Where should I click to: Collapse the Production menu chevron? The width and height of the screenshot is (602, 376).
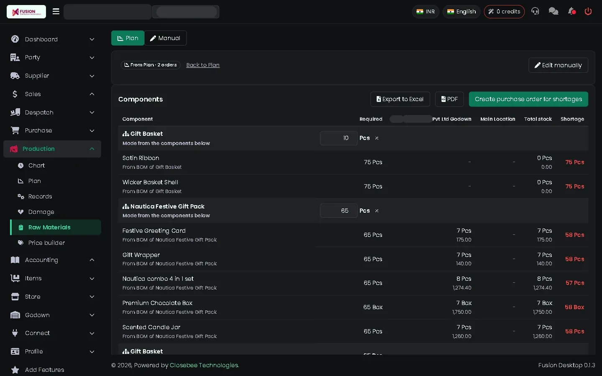pyautogui.click(x=92, y=149)
